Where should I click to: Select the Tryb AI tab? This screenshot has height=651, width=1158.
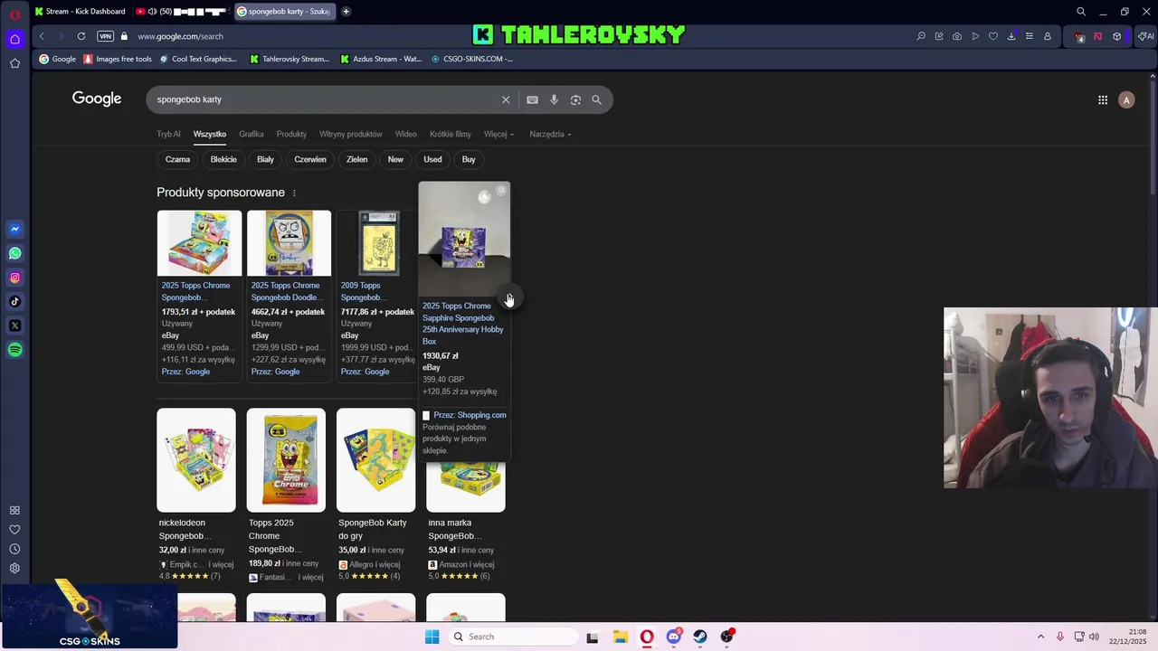click(x=168, y=134)
